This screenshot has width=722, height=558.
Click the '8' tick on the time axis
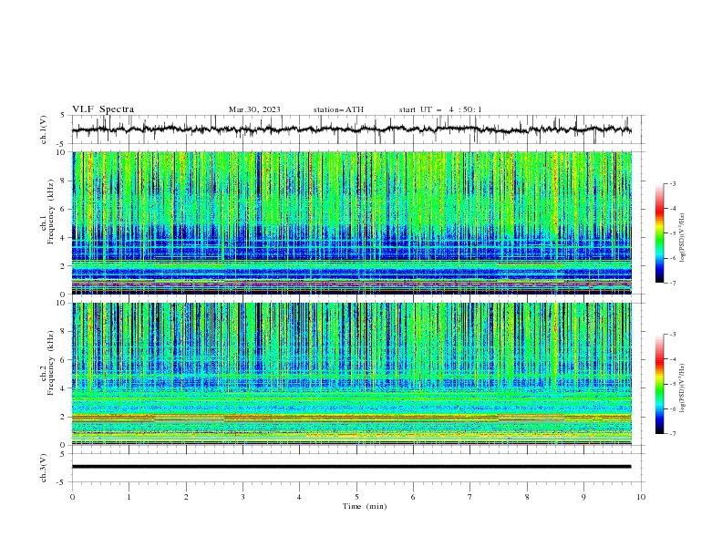[x=527, y=497]
